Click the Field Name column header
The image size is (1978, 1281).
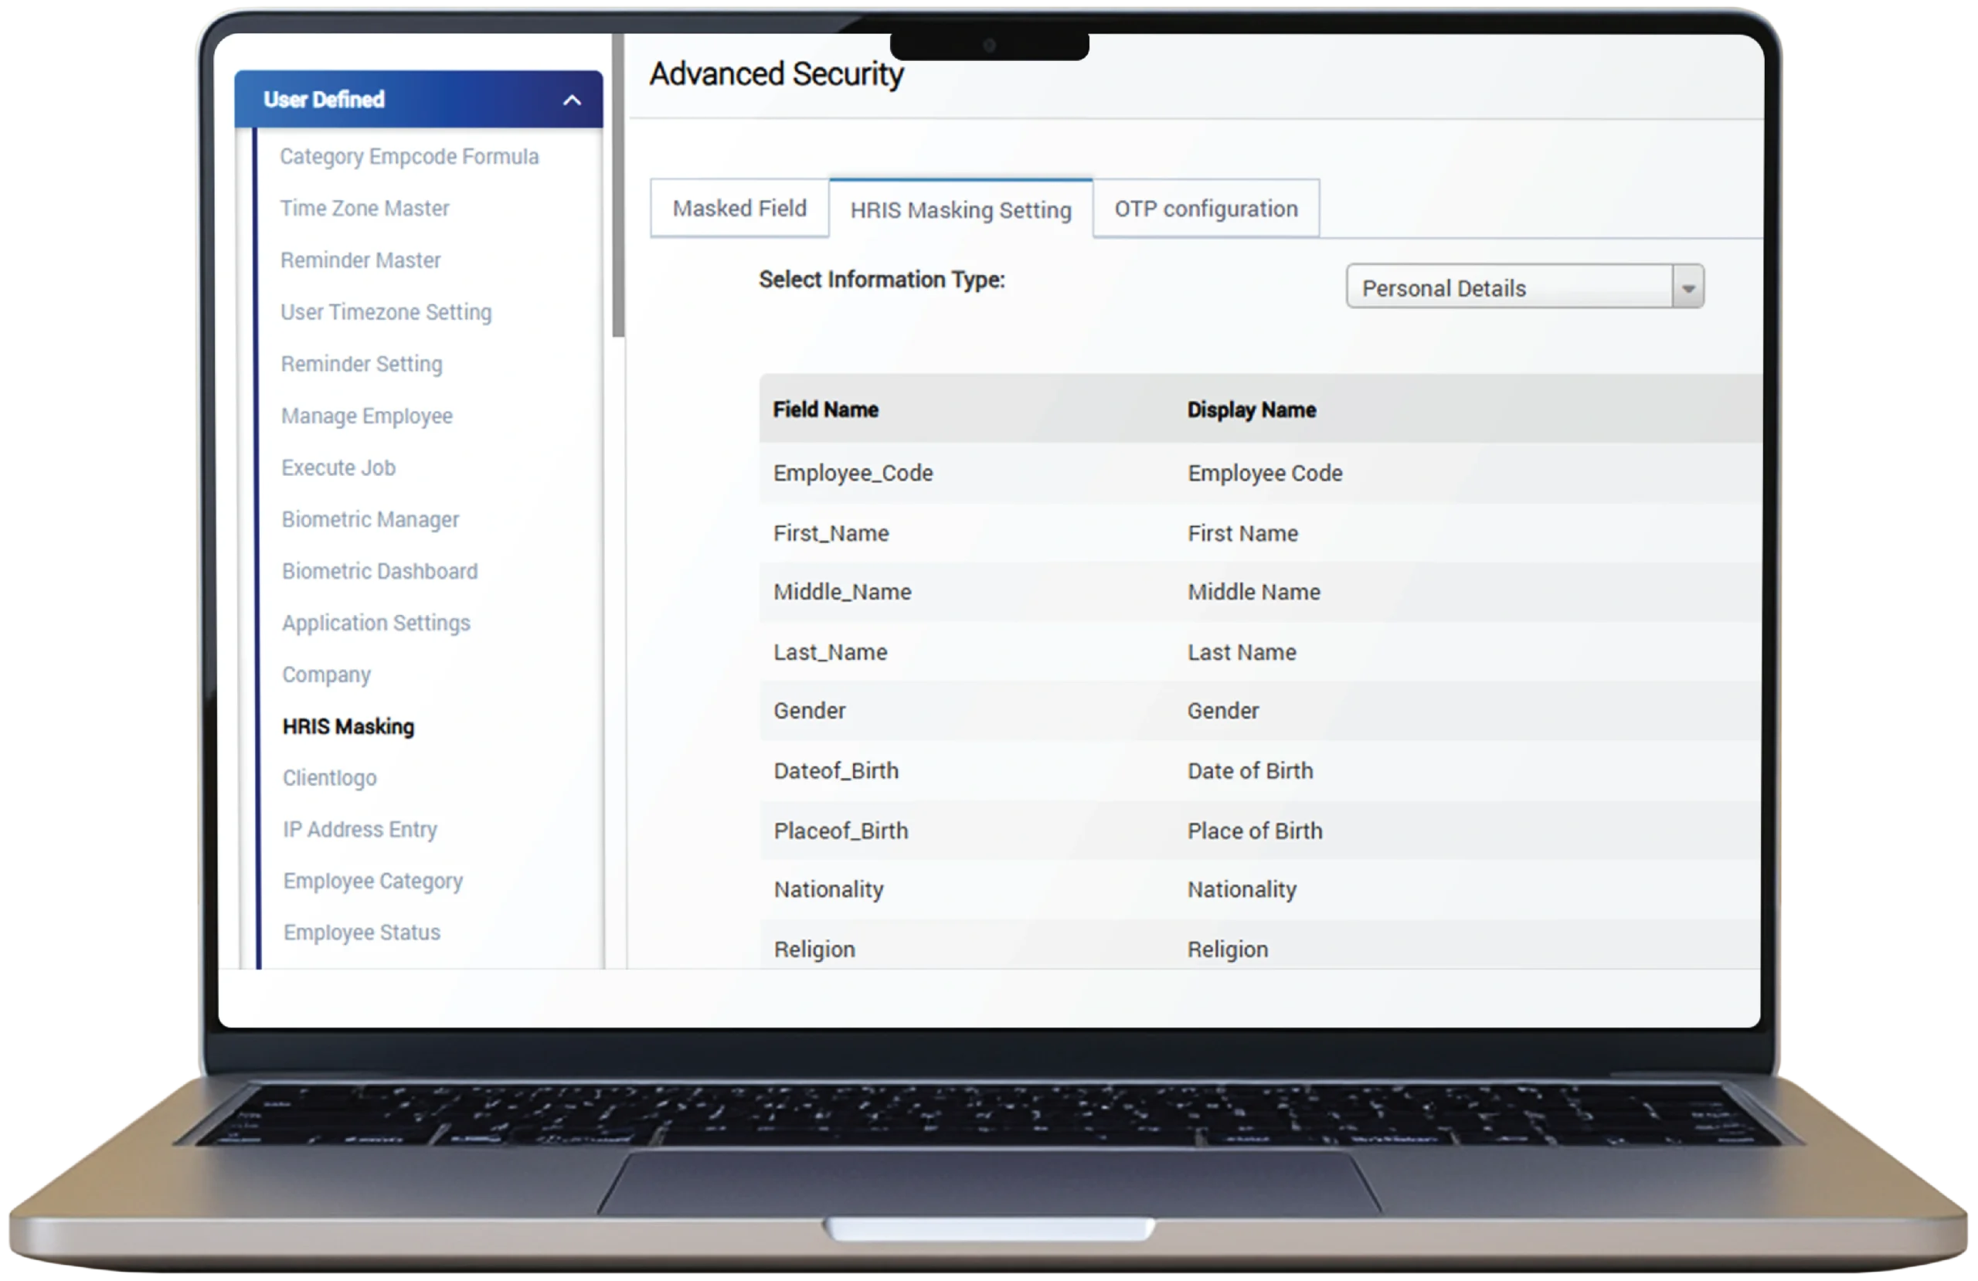825,409
